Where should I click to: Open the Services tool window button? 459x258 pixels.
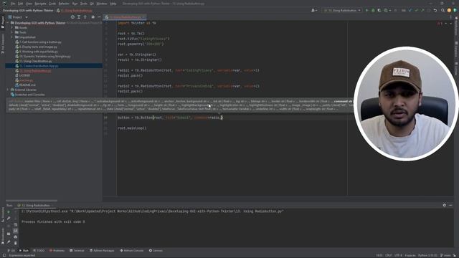[156, 251]
